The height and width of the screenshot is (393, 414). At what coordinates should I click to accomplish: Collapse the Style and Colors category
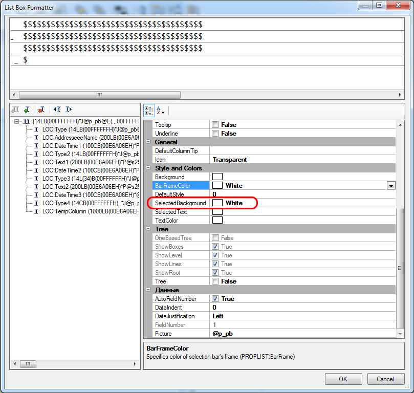pyautogui.click(x=149, y=168)
